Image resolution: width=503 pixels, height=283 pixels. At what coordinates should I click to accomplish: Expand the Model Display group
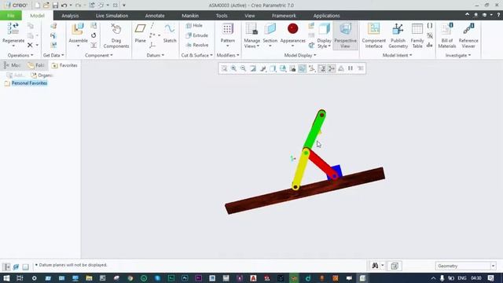click(x=300, y=55)
